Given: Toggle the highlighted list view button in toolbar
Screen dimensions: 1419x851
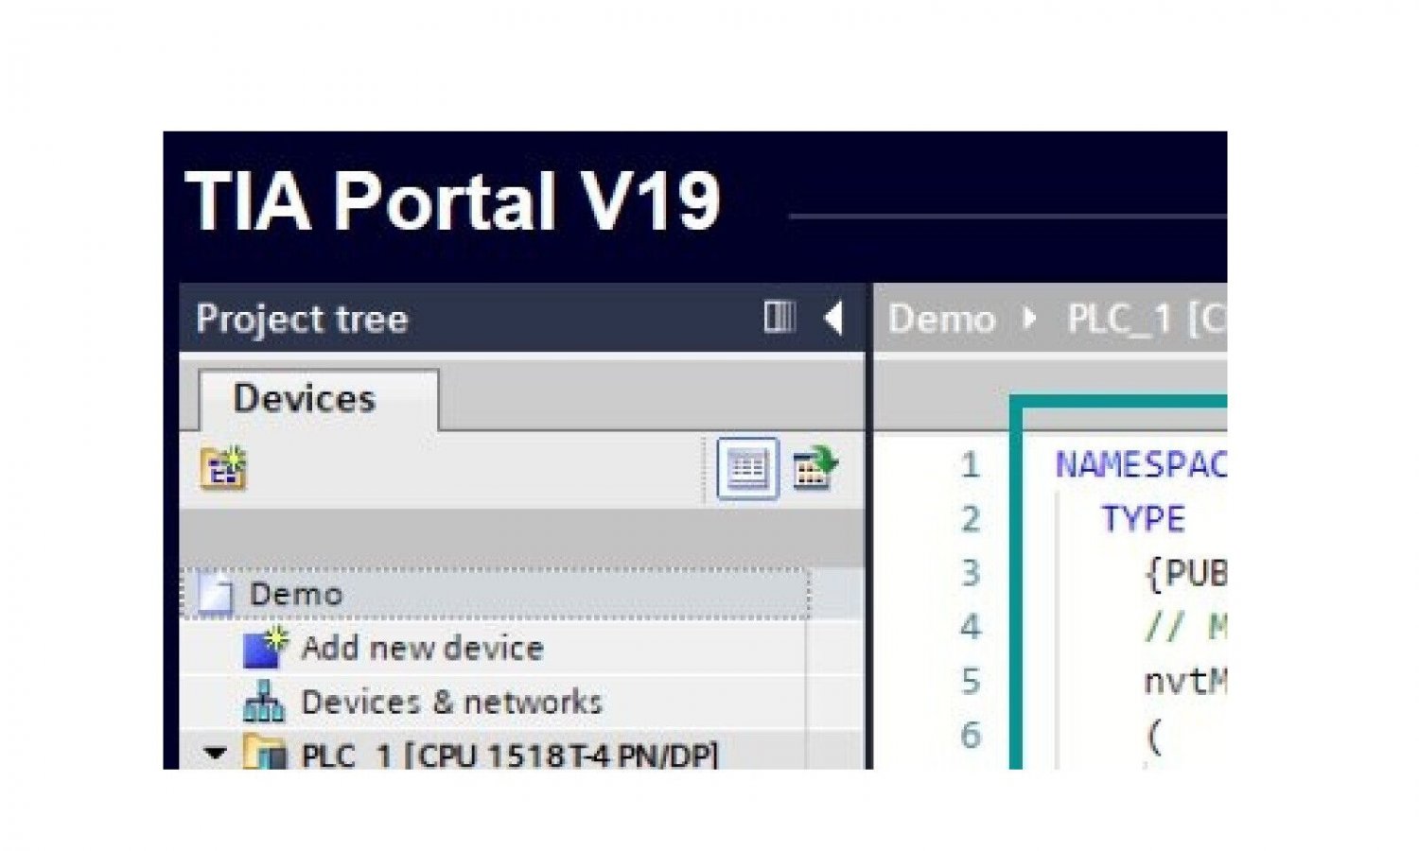Looking at the screenshot, I should click(747, 467).
